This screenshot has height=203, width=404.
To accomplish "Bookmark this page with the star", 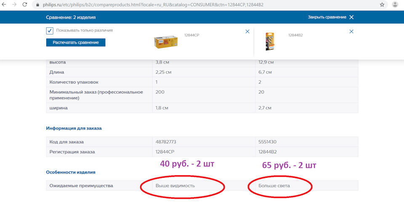I will [x=382, y=5].
